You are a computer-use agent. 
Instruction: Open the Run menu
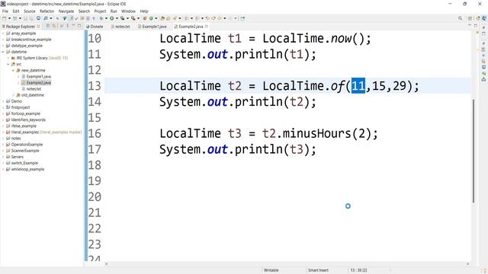tap(114, 11)
